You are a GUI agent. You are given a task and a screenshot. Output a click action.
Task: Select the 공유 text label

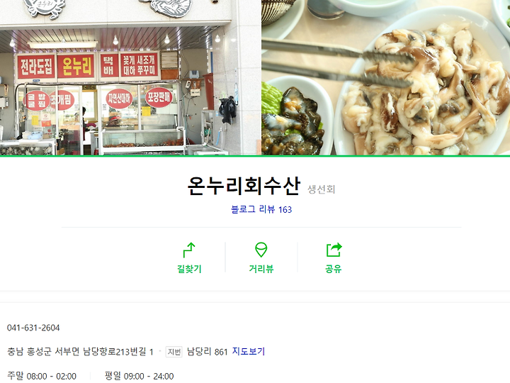click(334, 269)
